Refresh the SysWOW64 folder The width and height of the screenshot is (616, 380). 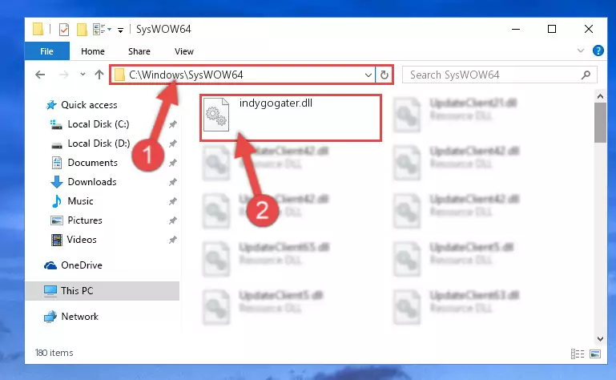[384, 75]
